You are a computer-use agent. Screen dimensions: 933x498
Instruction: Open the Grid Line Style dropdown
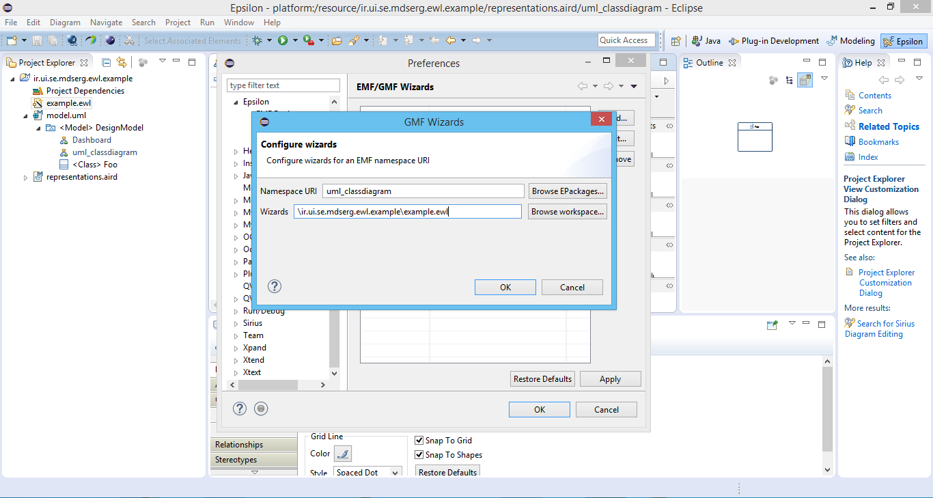pos(395,473)
